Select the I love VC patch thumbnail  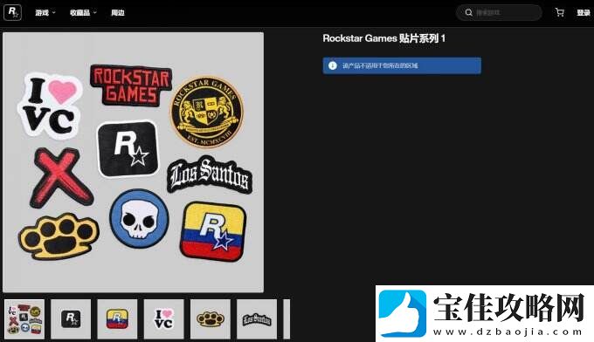click(x=163, y=319)
